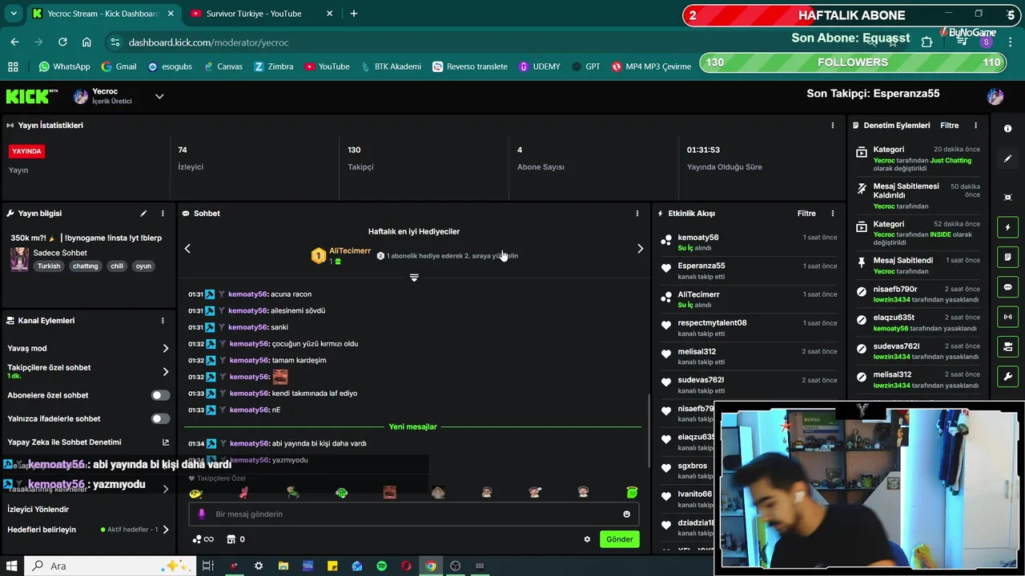This screenshot has width=1025, height=576.
Task: Select Yecroc Stream Kick Dashboard tab
Action: point(102,14)
